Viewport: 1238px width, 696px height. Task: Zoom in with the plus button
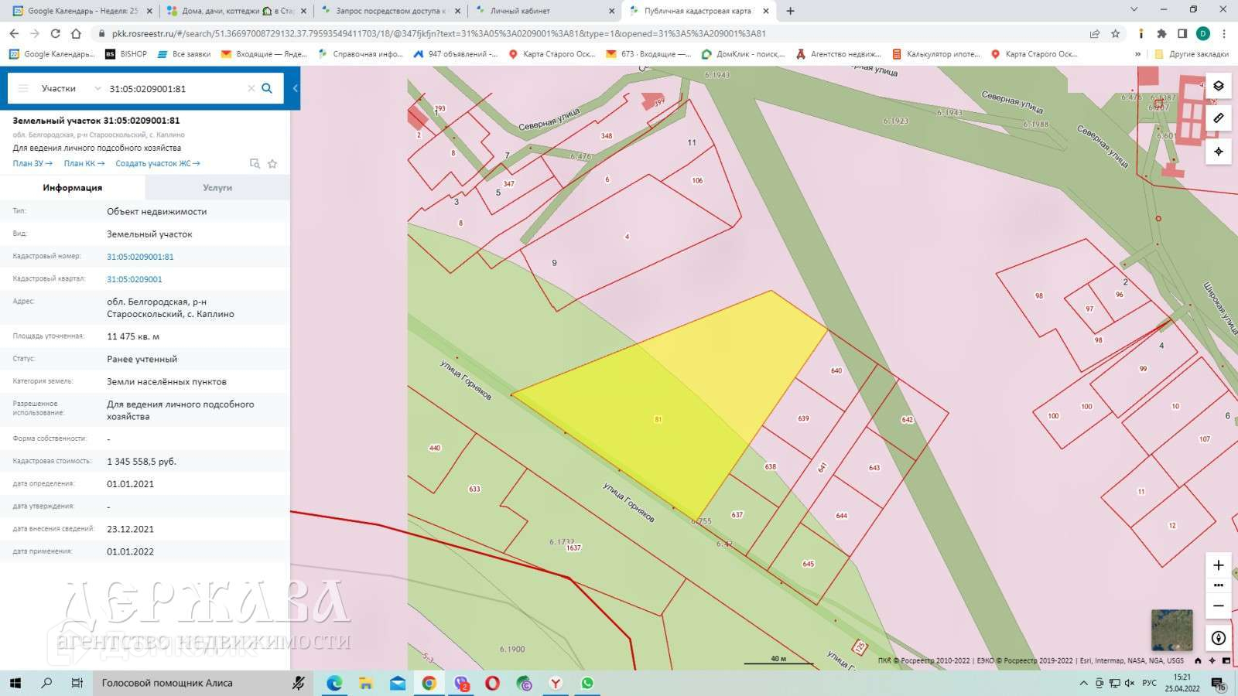[1218, 565]
